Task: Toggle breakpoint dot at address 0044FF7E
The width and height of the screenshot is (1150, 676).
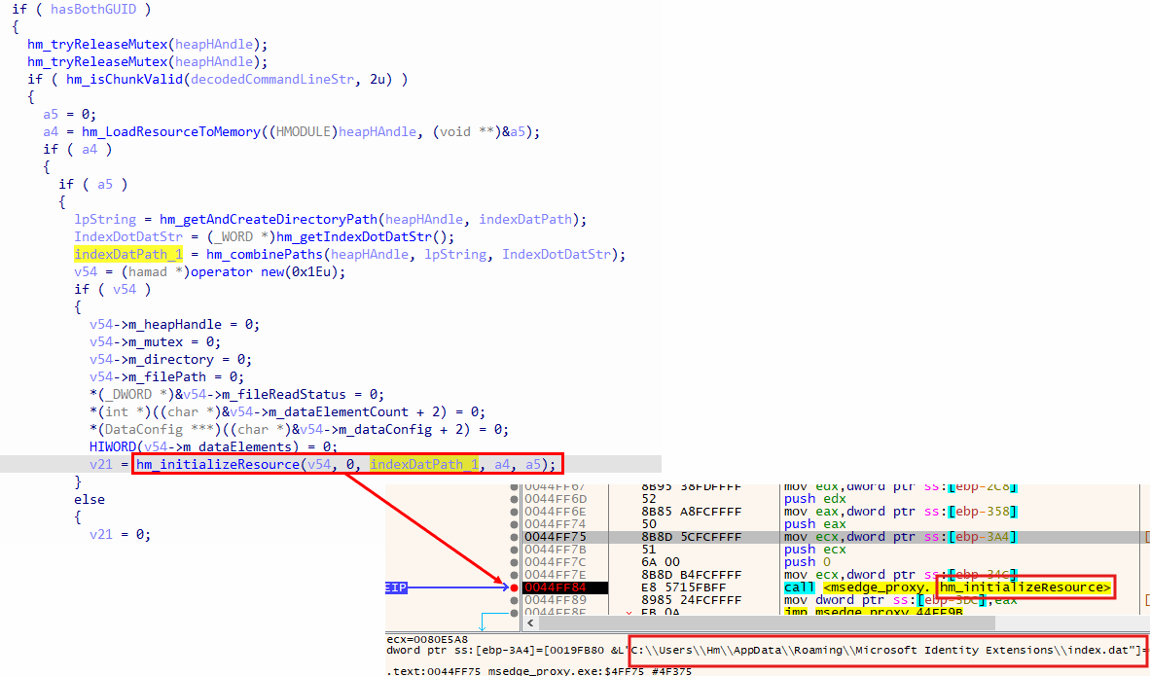Action: click(514, 575)
